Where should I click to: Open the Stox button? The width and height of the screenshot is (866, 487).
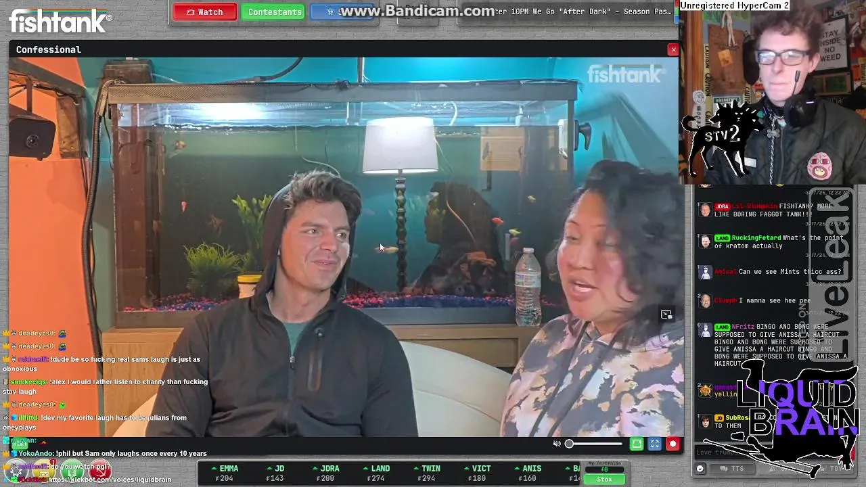[604, 479]
